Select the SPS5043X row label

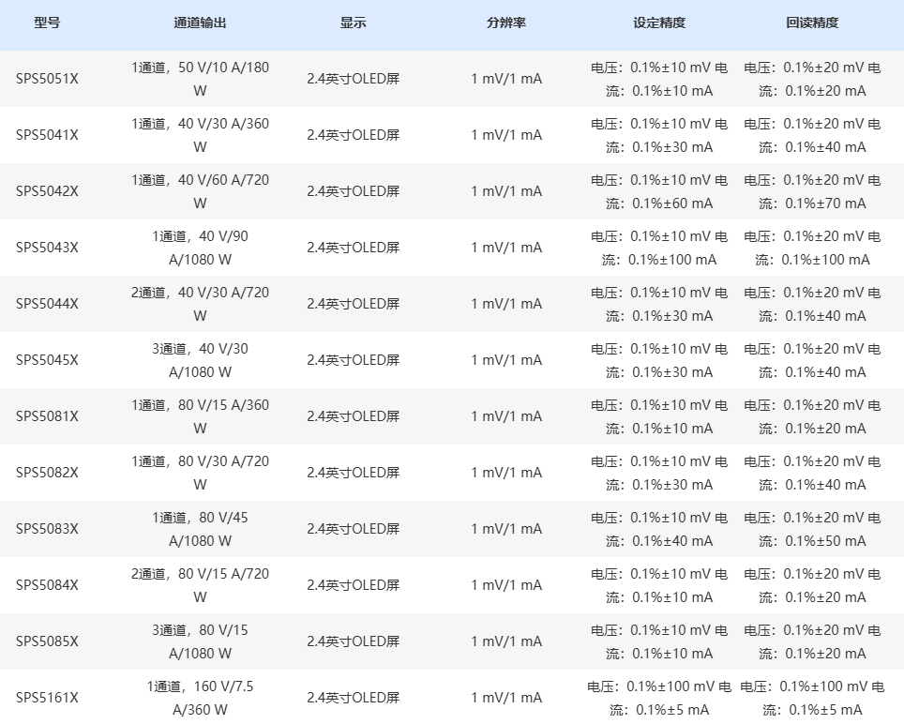tap(47, 248)
